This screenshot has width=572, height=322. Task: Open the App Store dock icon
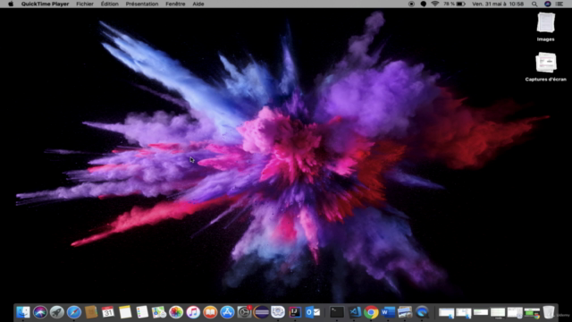[227, 312]
